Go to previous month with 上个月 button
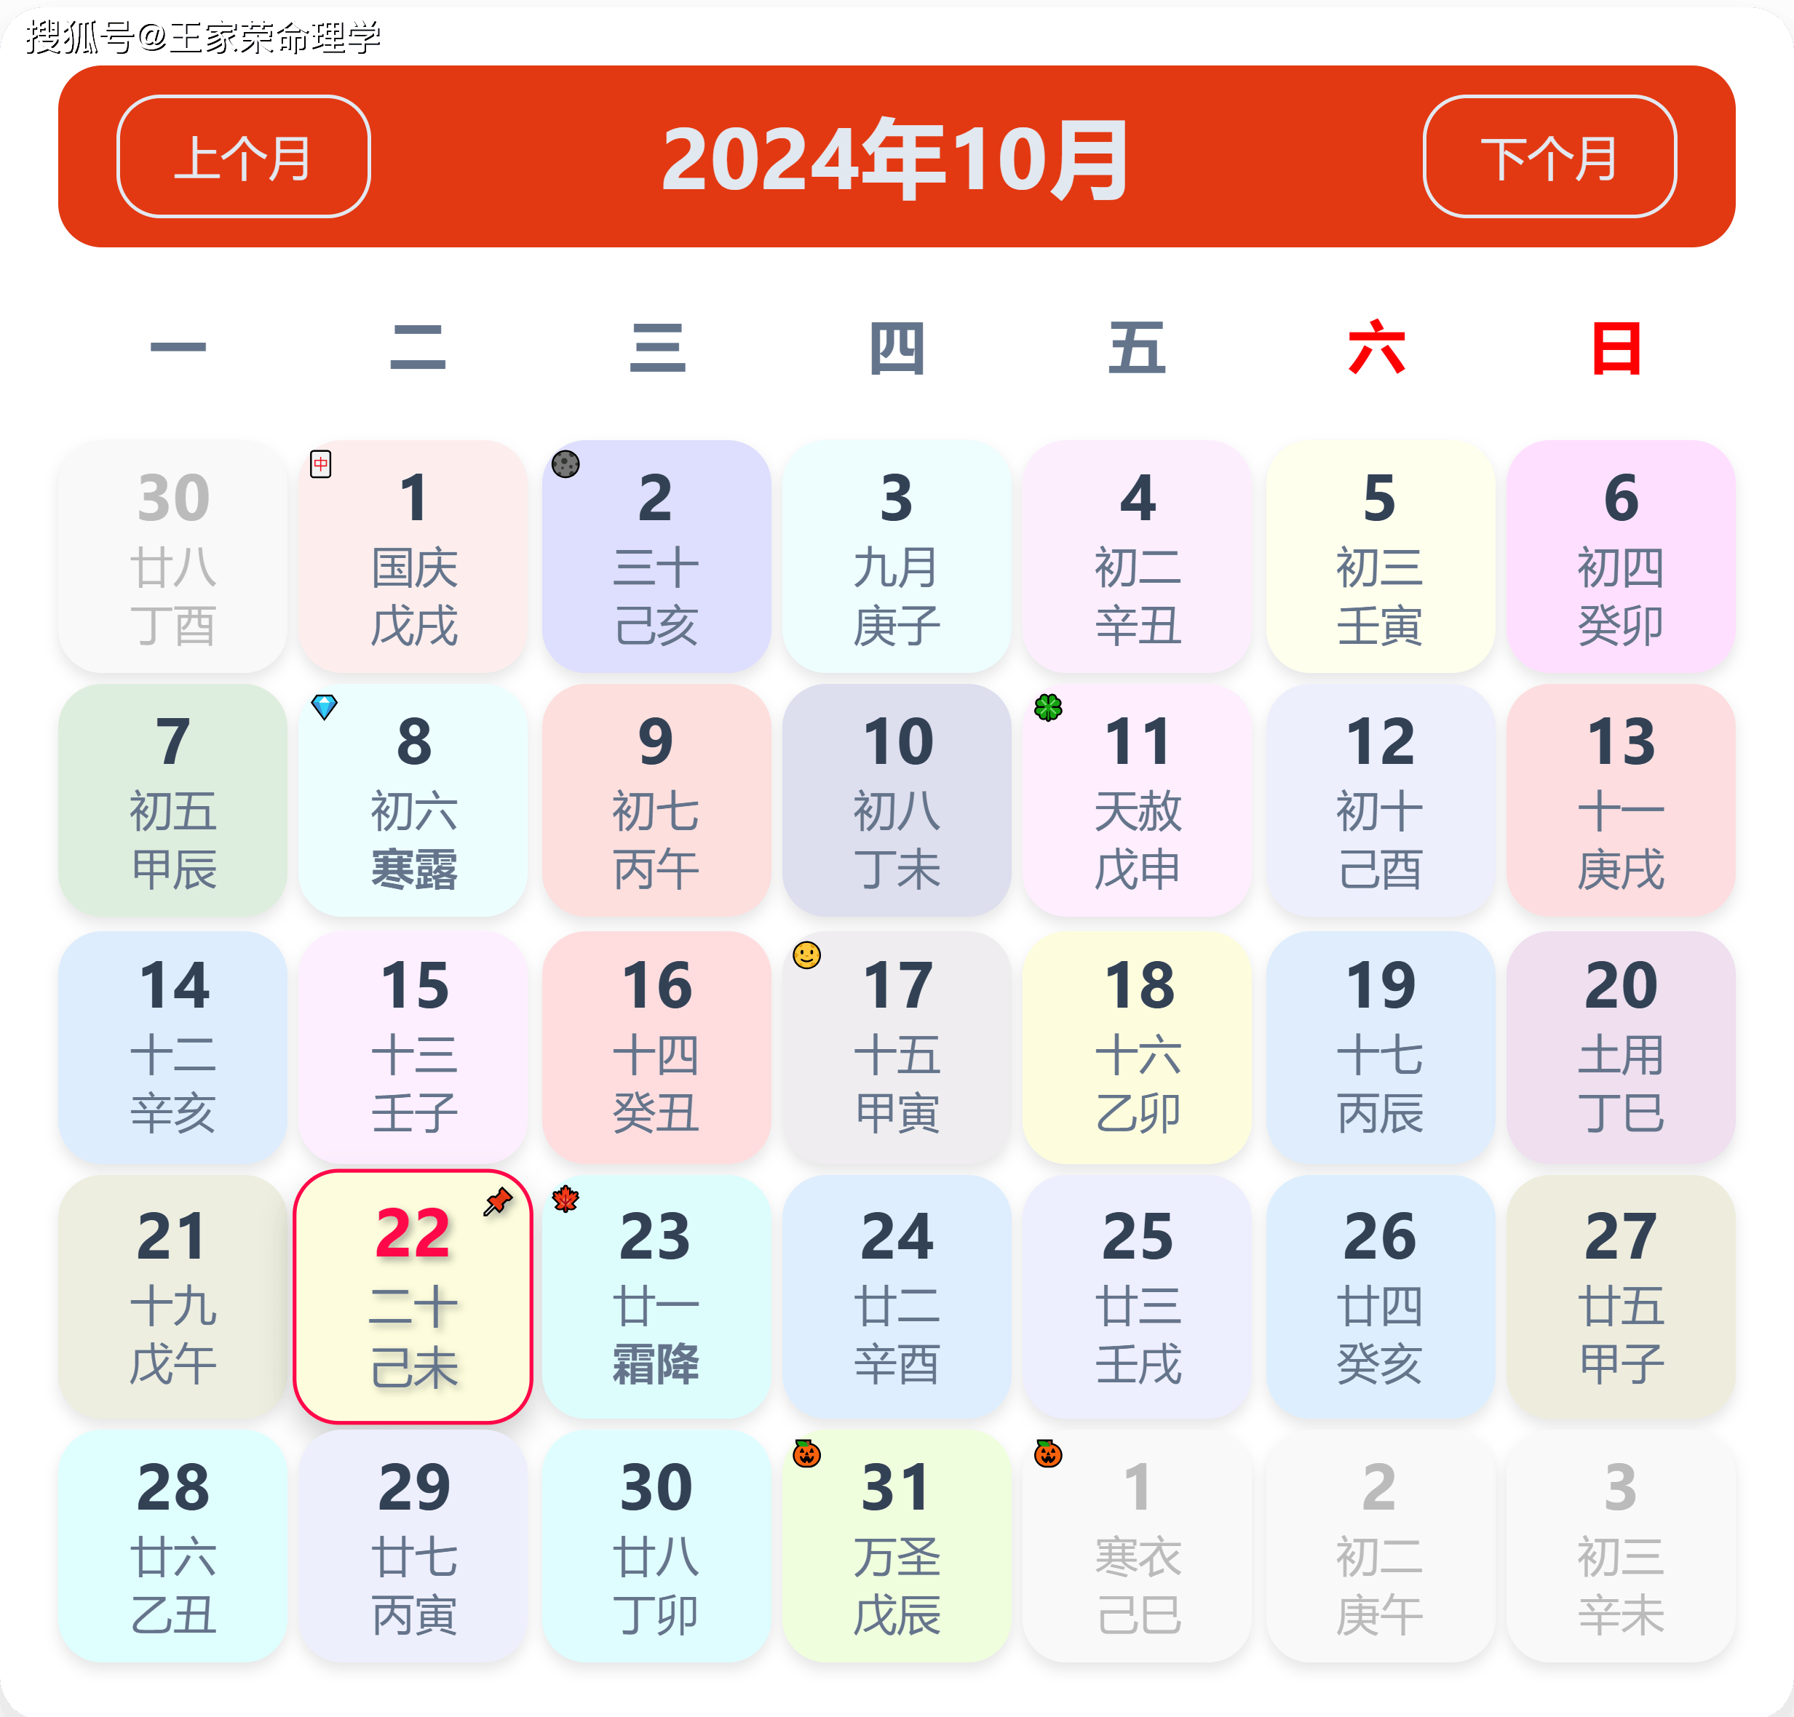 (244, 156)
